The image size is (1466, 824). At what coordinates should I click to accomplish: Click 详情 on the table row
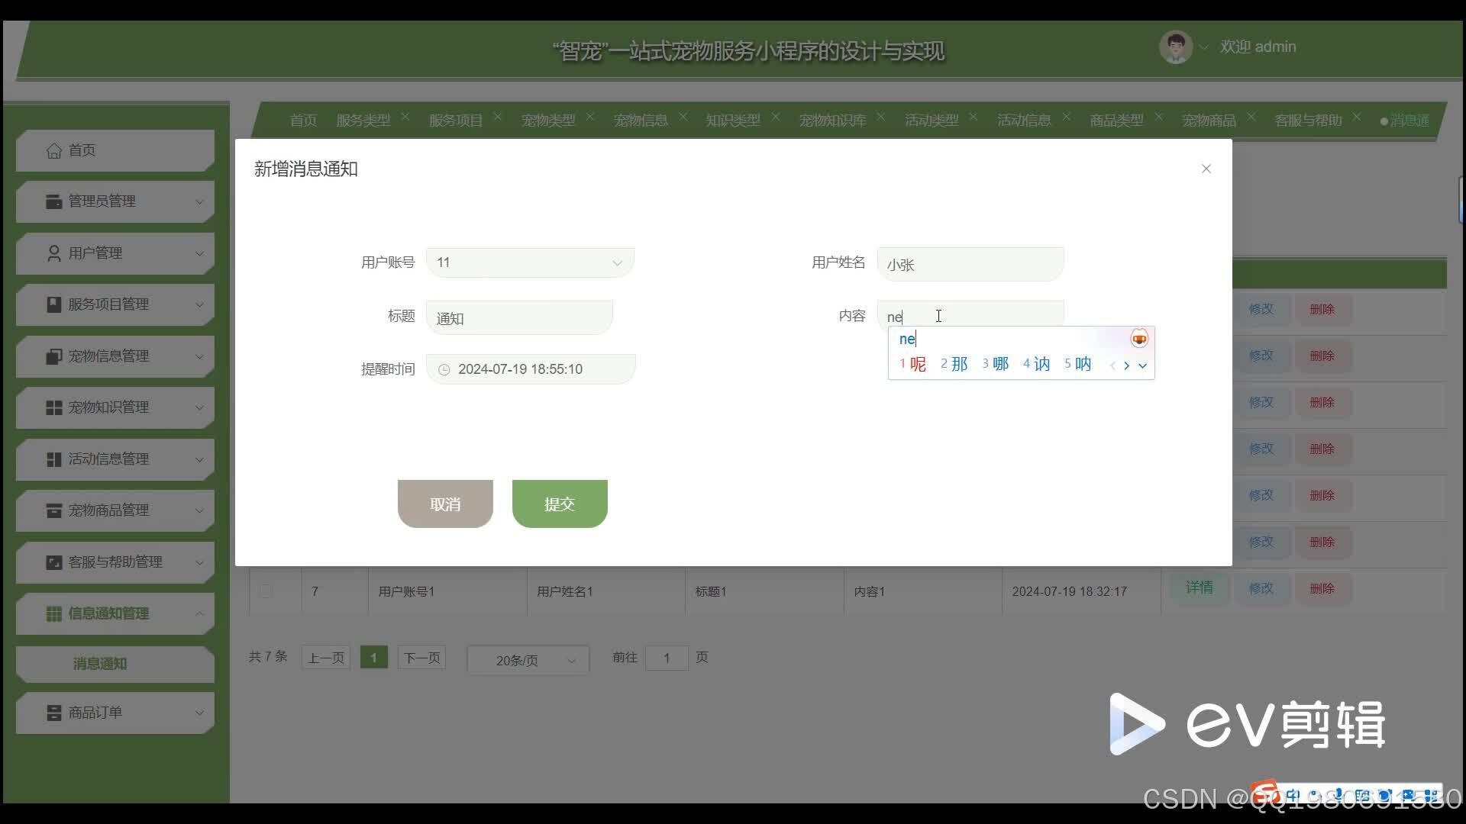point(1199,587)
